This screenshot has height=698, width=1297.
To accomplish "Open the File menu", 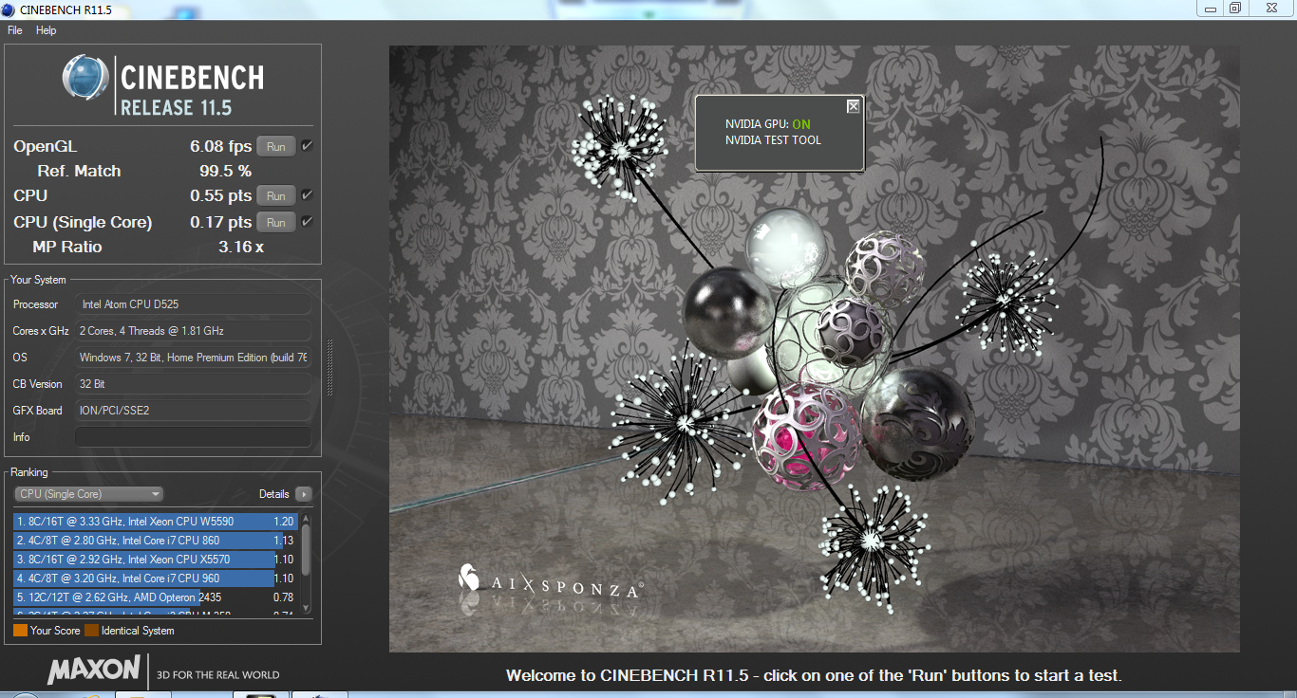I will [14, 30].
